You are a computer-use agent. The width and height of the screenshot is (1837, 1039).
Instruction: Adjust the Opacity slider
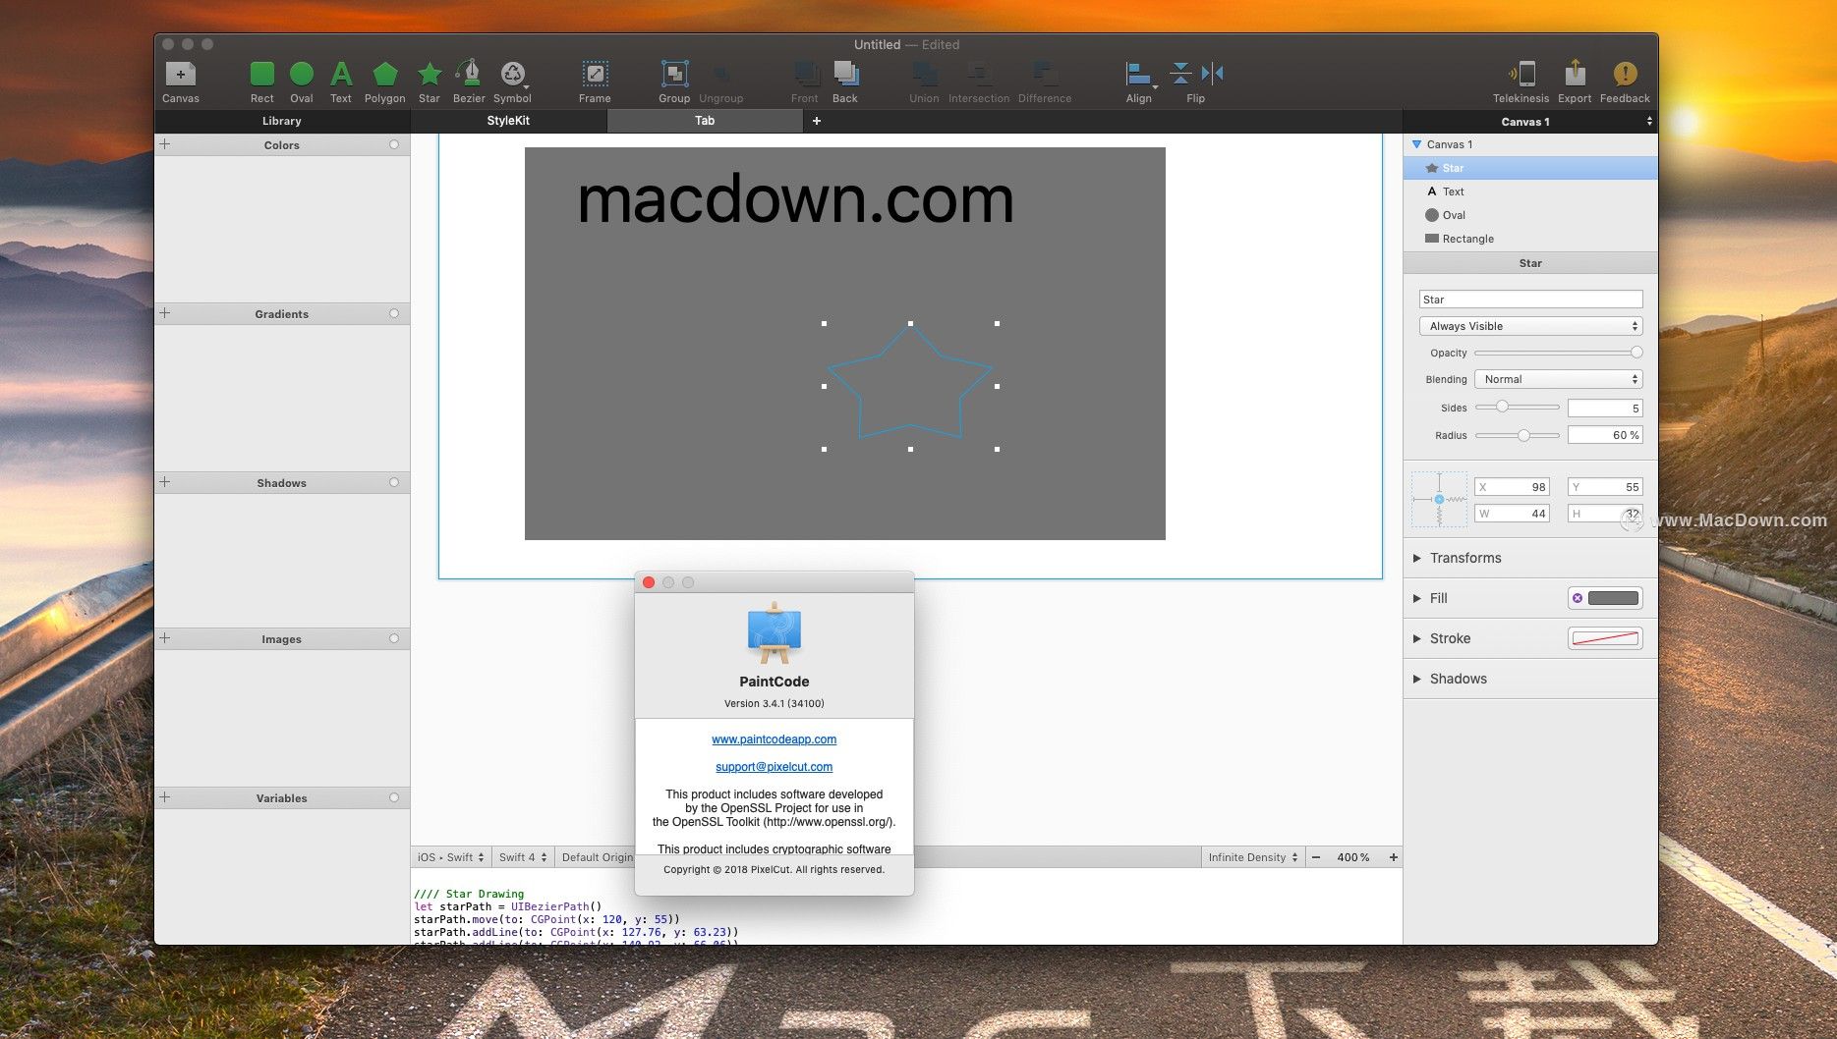pyautogui.click(x=1558, y=353)
